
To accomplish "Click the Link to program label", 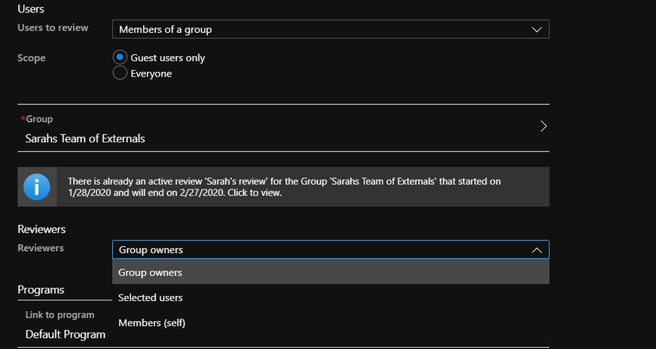I will 60,315.
